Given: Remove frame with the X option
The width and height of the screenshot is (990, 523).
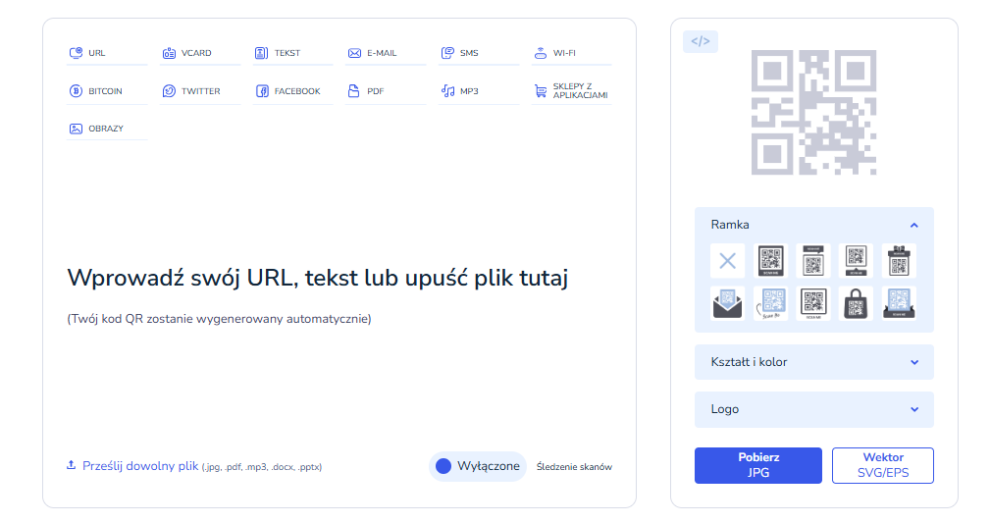Looking at the screenshot, I should click(x=727, y=261).
